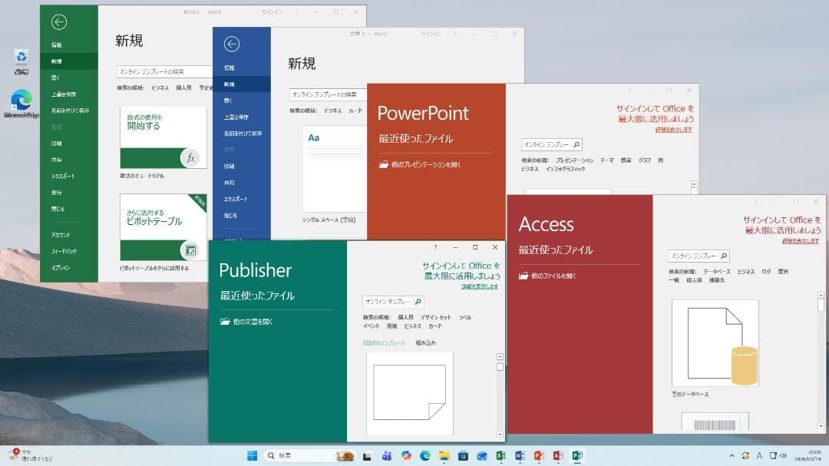
Task: Open the Windows Start button
Action: coord(253,456)
